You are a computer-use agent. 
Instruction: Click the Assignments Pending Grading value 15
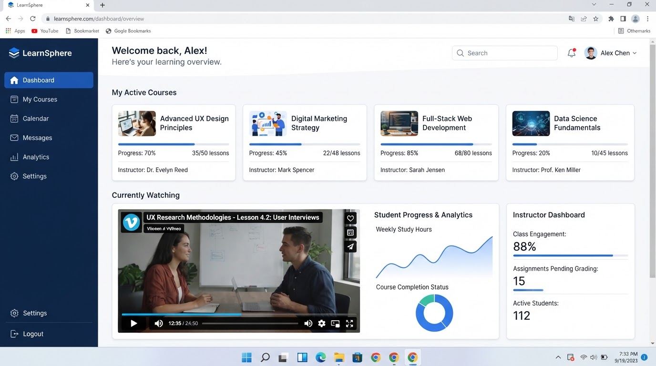tap(519, 281)
